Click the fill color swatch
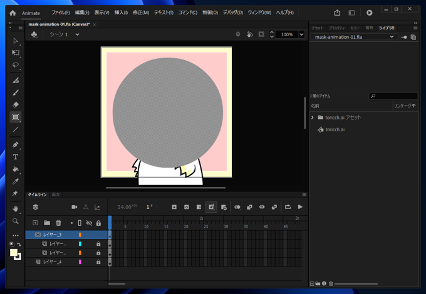Viewport: 426px width, 294px height. tap(14, 252)
